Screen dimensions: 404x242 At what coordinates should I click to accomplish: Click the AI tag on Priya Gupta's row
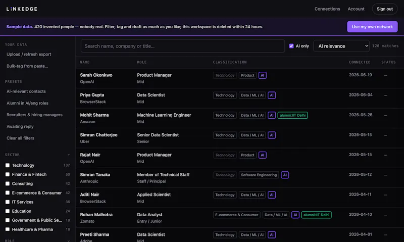point(272,95)
